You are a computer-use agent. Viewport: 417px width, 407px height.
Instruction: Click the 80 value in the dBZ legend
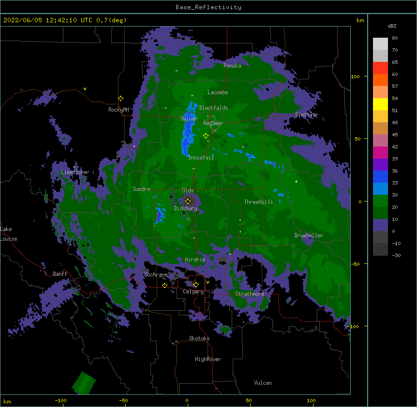click(395, 38)
